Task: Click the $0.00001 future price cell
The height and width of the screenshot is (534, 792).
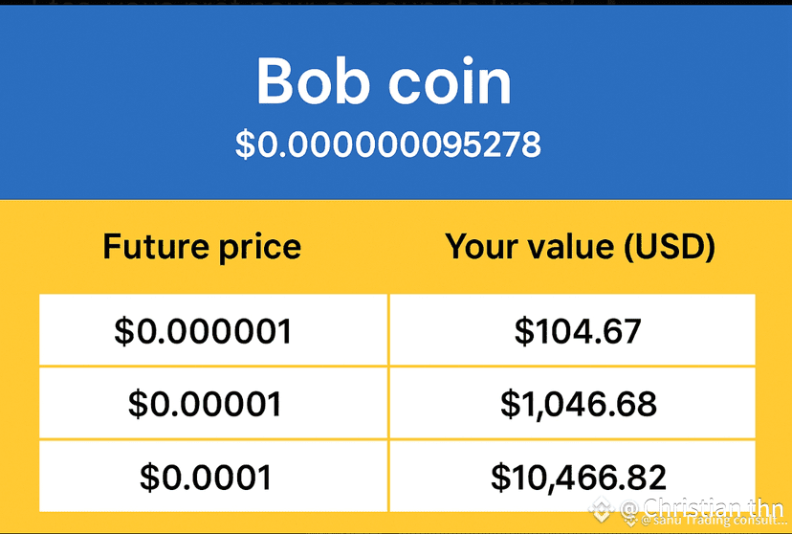Action: (213, 403)
